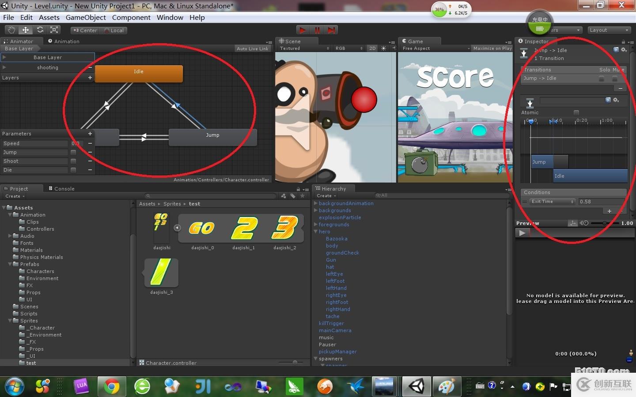Viewport: 636px width, 397px height.
Task: Switch to the Console tab
Action: click(62, 189)
